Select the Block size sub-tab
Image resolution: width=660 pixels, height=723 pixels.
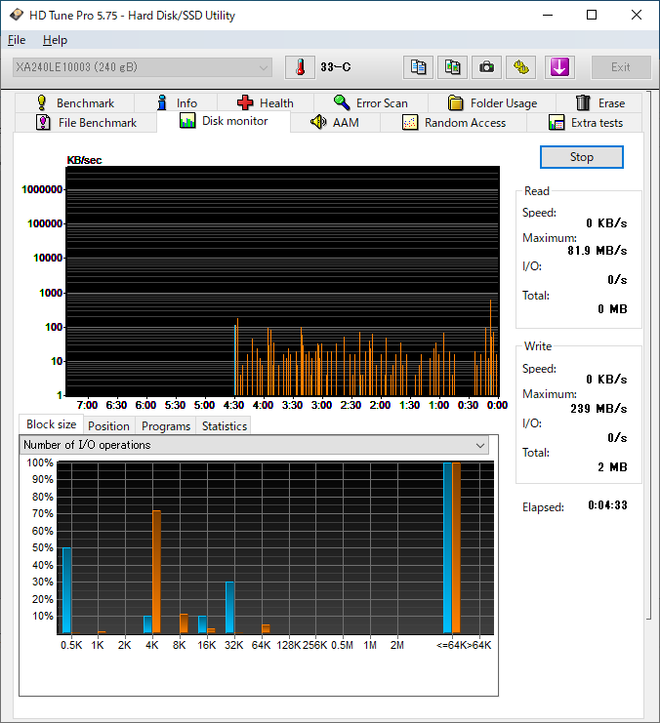pyautogui.click(x=51, y=424)
